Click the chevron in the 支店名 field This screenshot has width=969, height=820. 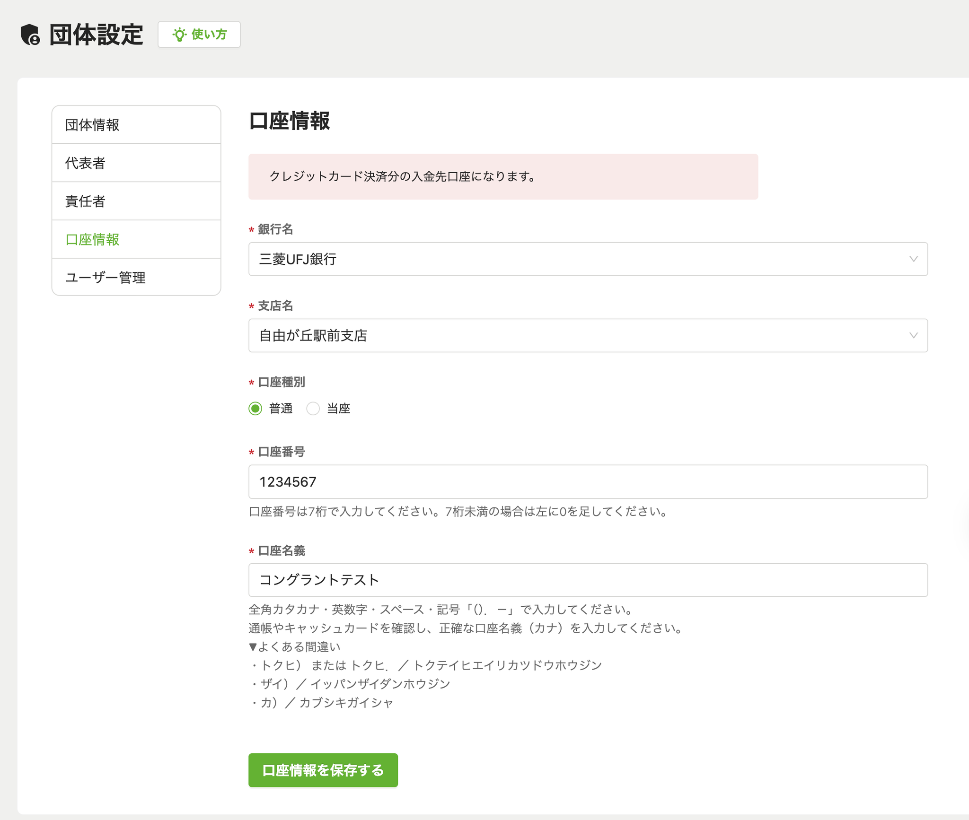pos(914,335)
